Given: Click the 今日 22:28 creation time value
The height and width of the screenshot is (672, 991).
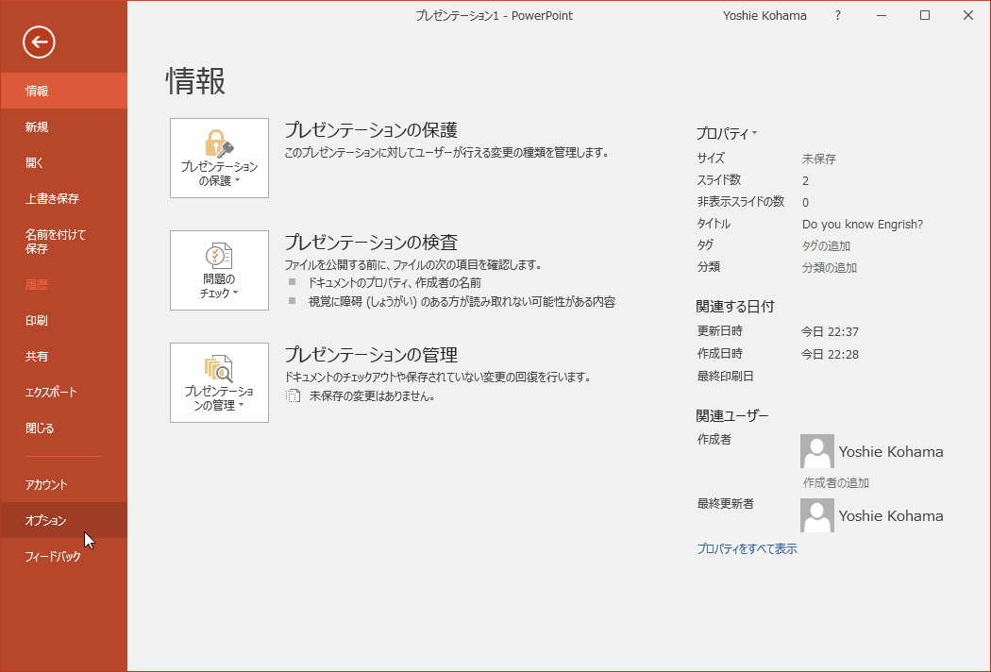Looking at the screenshot, I should pos(830,355).
